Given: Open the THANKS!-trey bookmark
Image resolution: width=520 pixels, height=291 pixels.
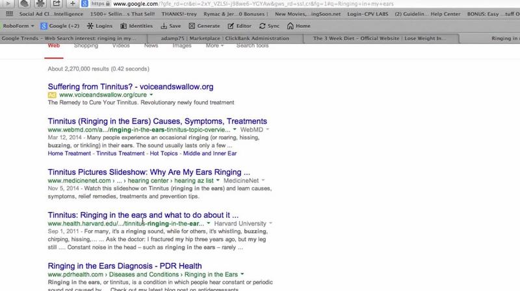Looking at the screenshot, I should (x=179, y=14).
